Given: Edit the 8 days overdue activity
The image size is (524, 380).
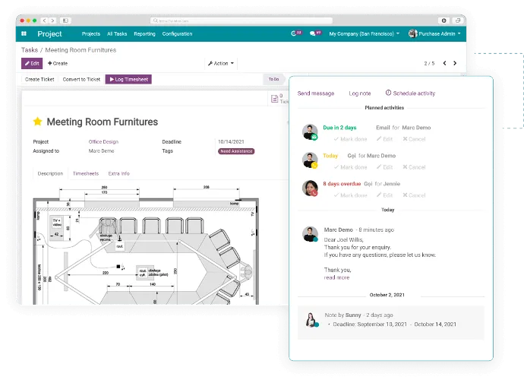Looking at the screenshot, I should [384, 195].
